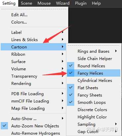The image size is (122, 136).
Task: Select Cylindrical Helices option
Action: tap(93, 80)
